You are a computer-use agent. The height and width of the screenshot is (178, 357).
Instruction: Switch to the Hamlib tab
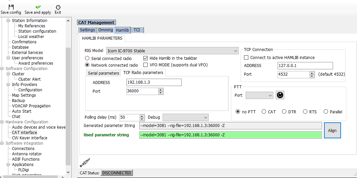pos(122,30)
